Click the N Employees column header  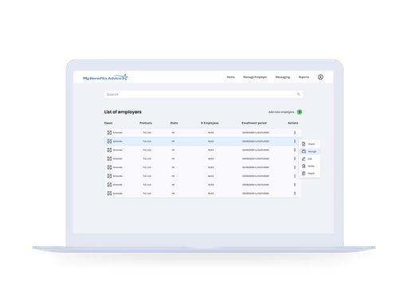click(210, 123)
